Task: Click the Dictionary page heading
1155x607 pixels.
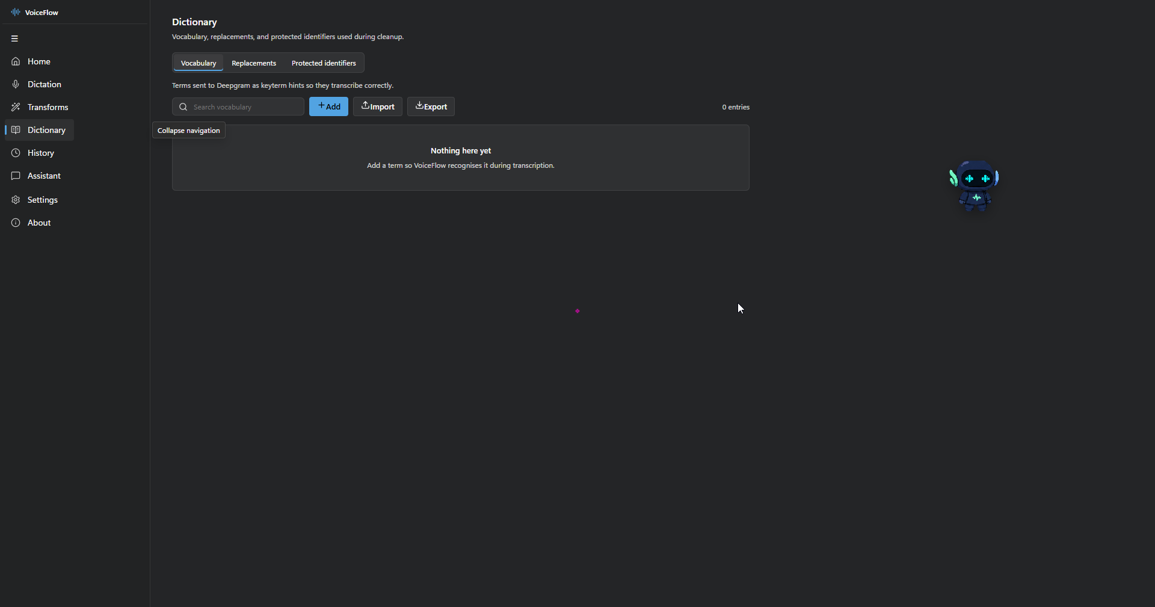Action: pyautogui.click(x=194, y=22)
